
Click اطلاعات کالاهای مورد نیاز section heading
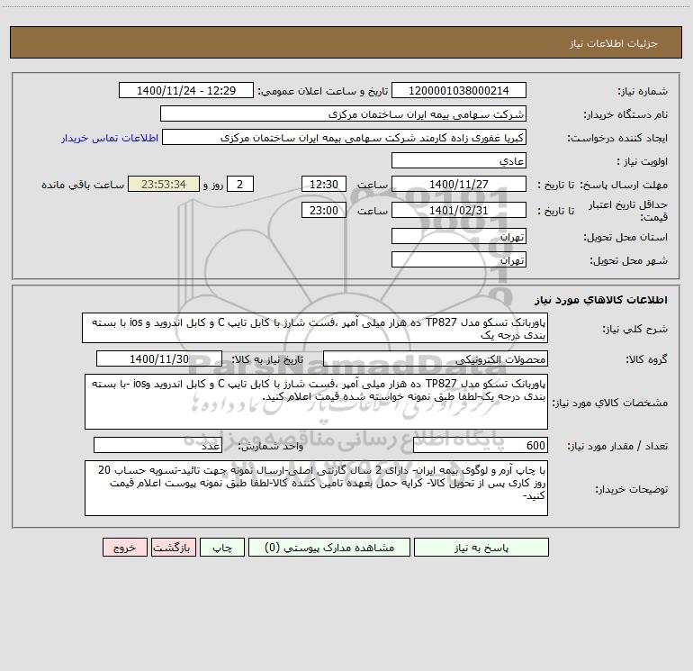pos(601,300)
